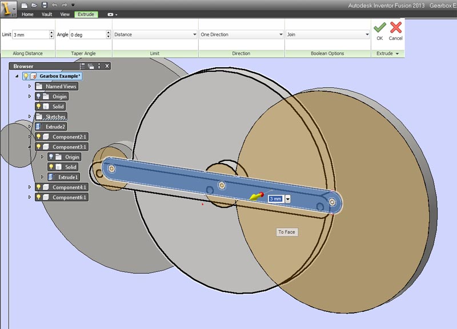Open the Distance limit dropdown

click(x=155, y=34)
